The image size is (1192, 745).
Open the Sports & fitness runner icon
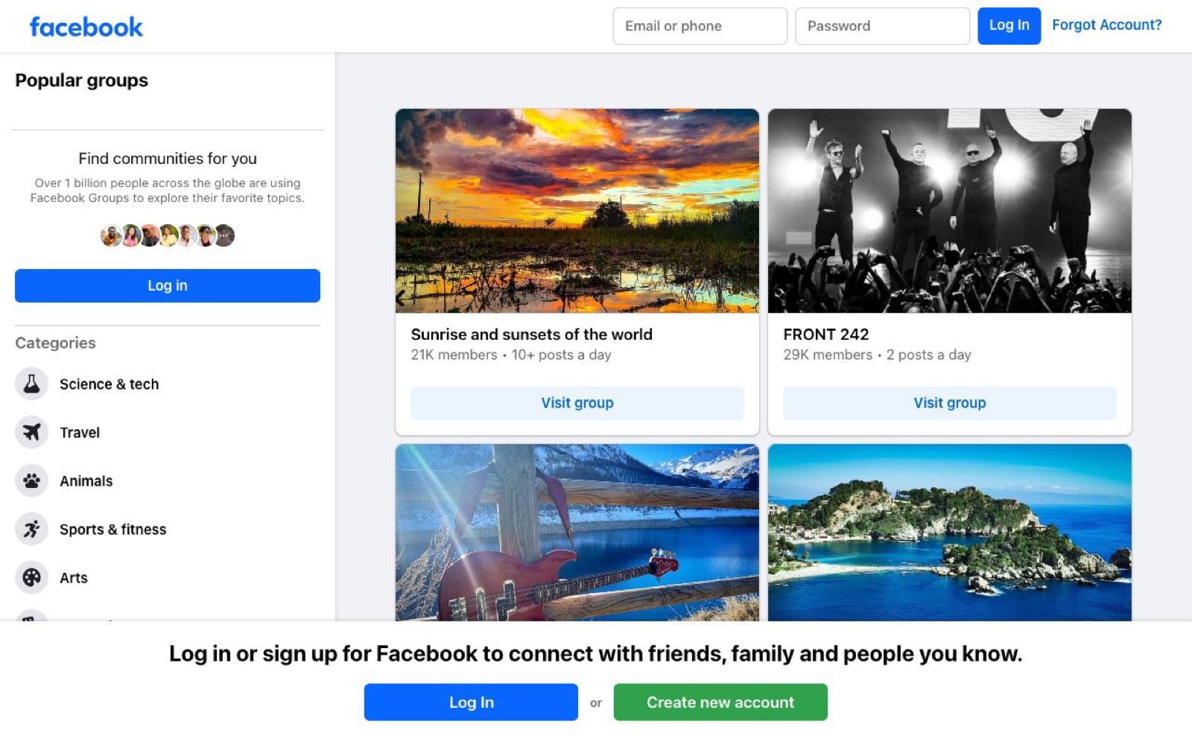[31, 529]
